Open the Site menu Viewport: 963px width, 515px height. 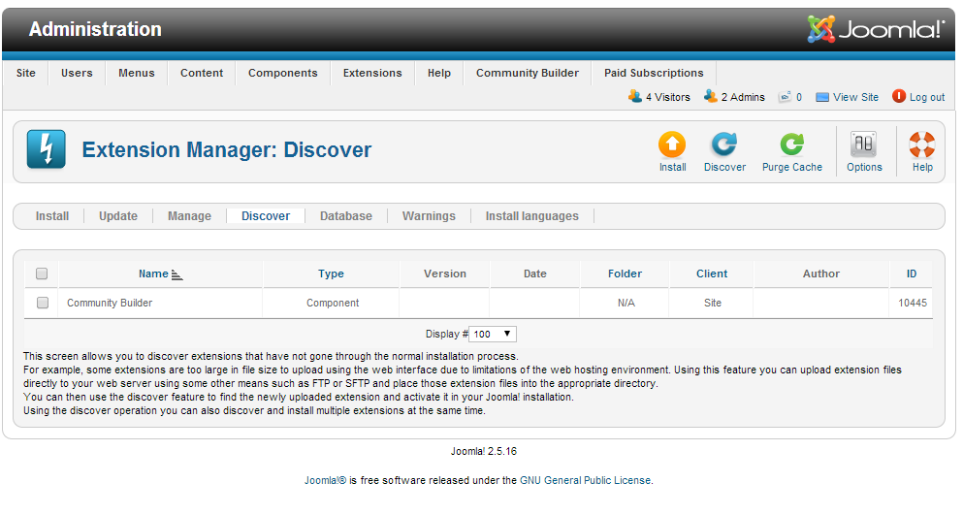point(26,73)
